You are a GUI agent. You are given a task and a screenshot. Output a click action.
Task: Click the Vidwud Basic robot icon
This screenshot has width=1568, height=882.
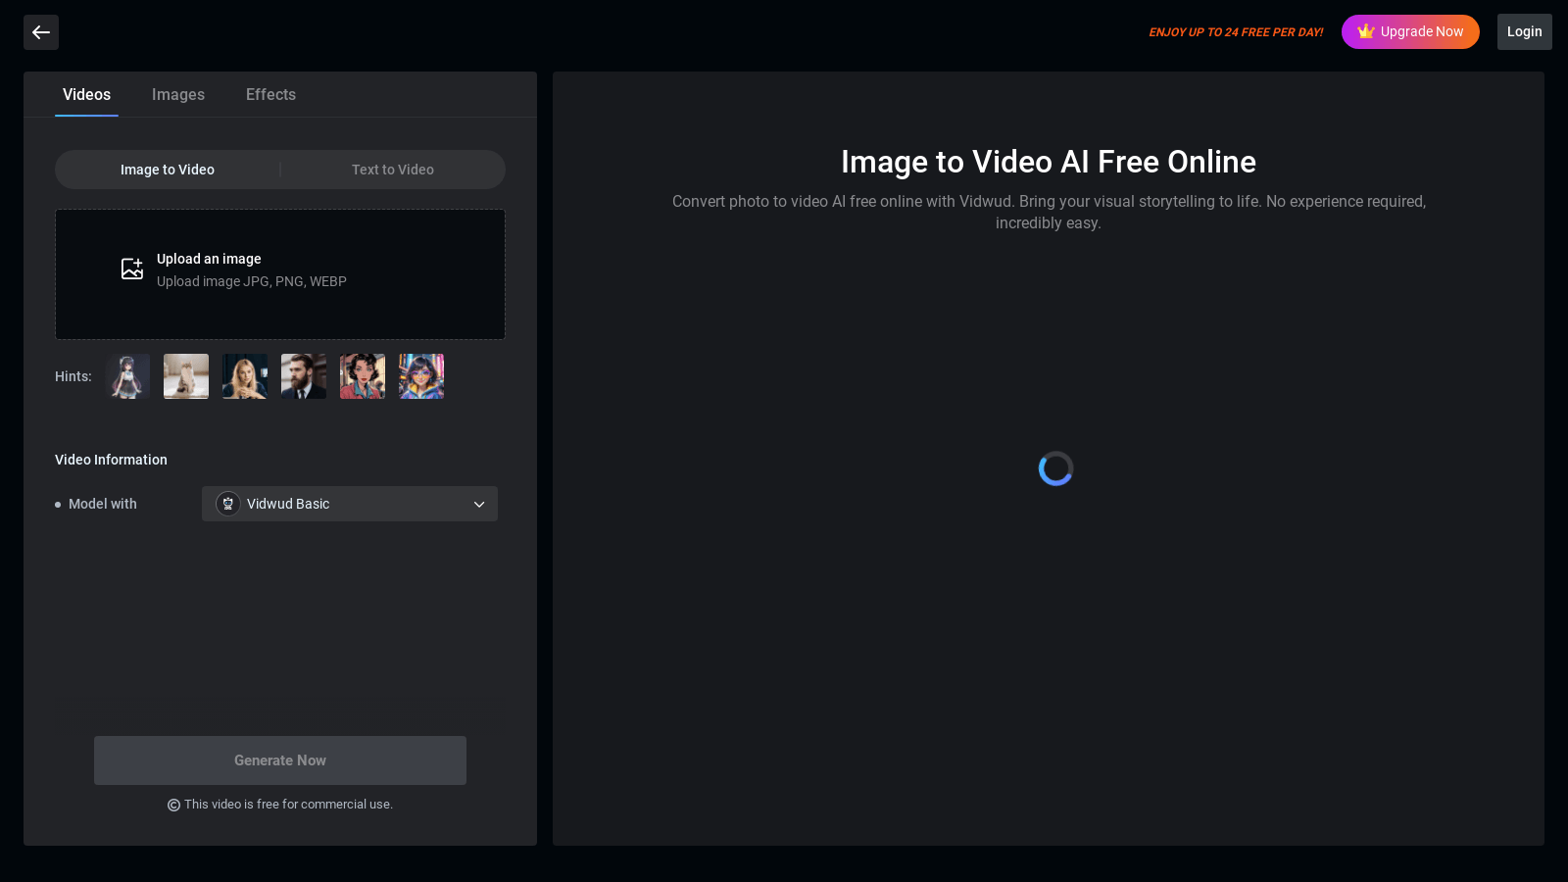(228, 504)
